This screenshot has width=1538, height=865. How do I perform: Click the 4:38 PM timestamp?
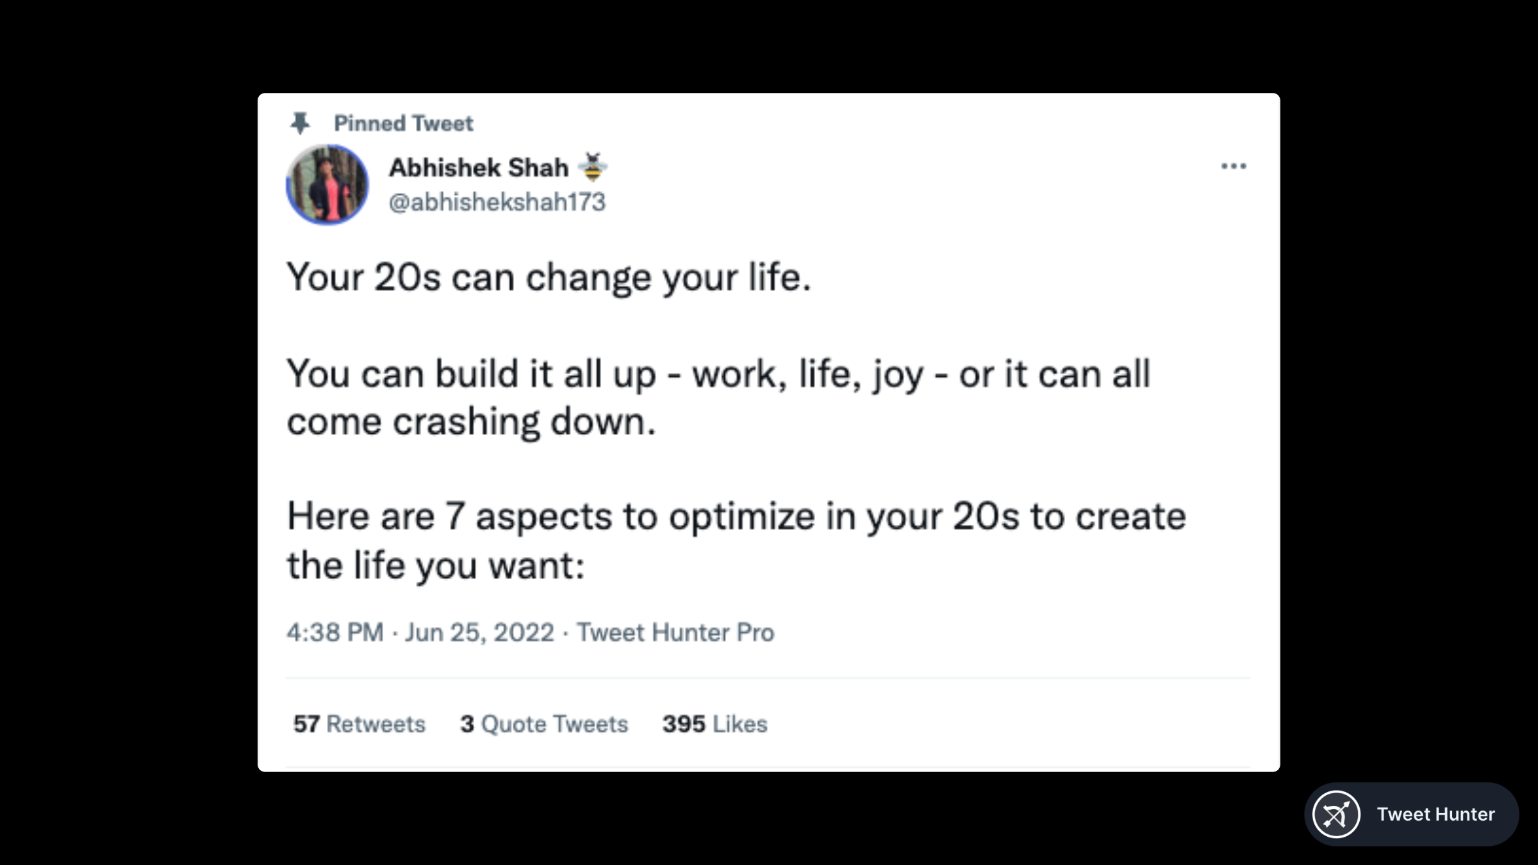click(335, 632)
